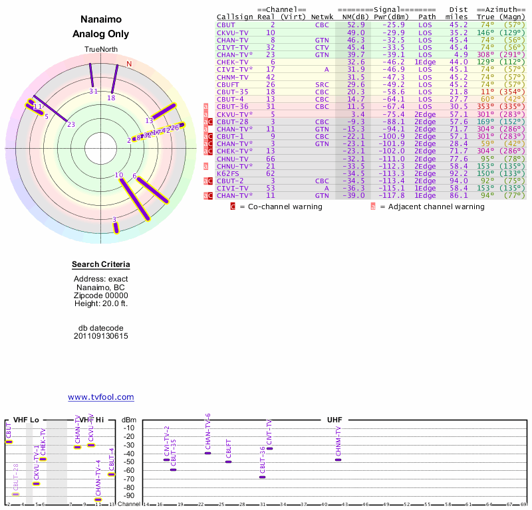
Task: Click radar plot bar labeled 23
Action: pos(50,108)
